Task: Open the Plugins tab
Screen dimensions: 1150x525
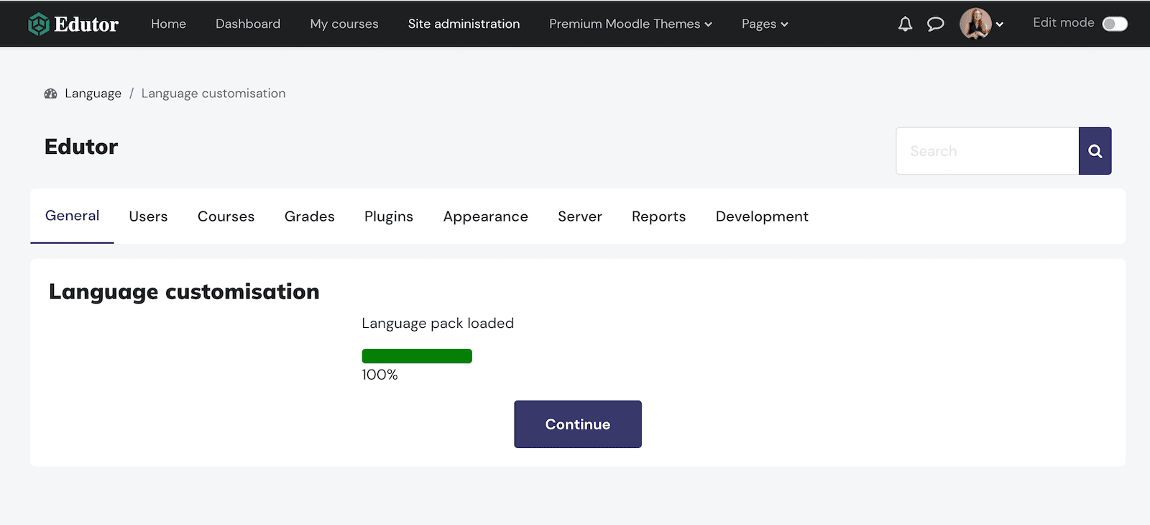Action: (x=388, y=216)
